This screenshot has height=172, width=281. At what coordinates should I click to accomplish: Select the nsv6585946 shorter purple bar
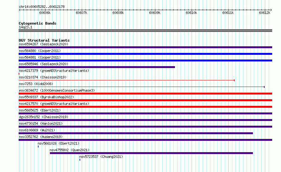click(x=97, y=67)
